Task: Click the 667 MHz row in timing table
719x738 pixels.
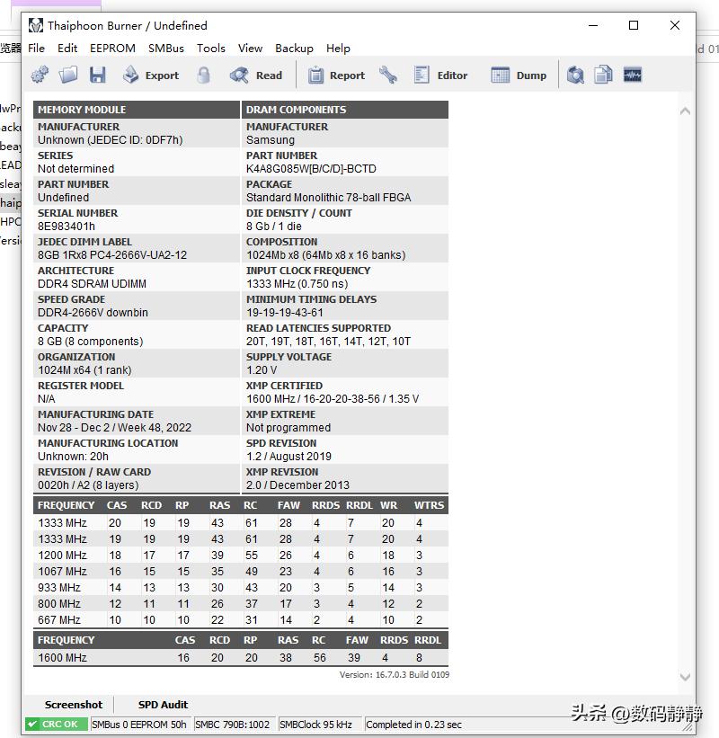Action: click(241, 620)
